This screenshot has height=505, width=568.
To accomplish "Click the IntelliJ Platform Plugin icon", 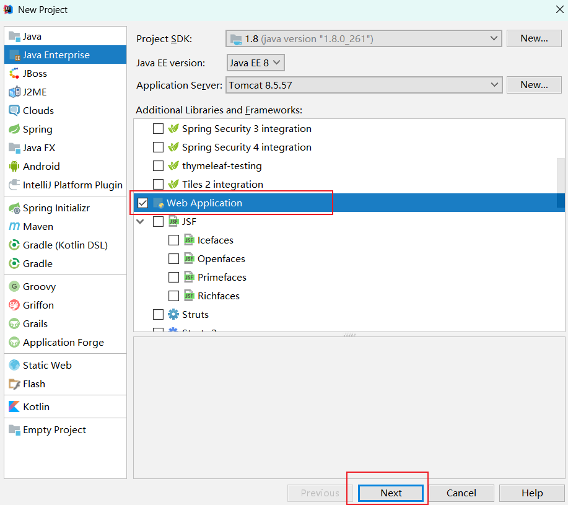I will pos(14,185).
